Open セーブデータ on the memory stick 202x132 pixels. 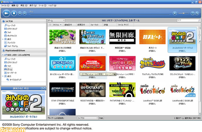click(x=10, y=73)
